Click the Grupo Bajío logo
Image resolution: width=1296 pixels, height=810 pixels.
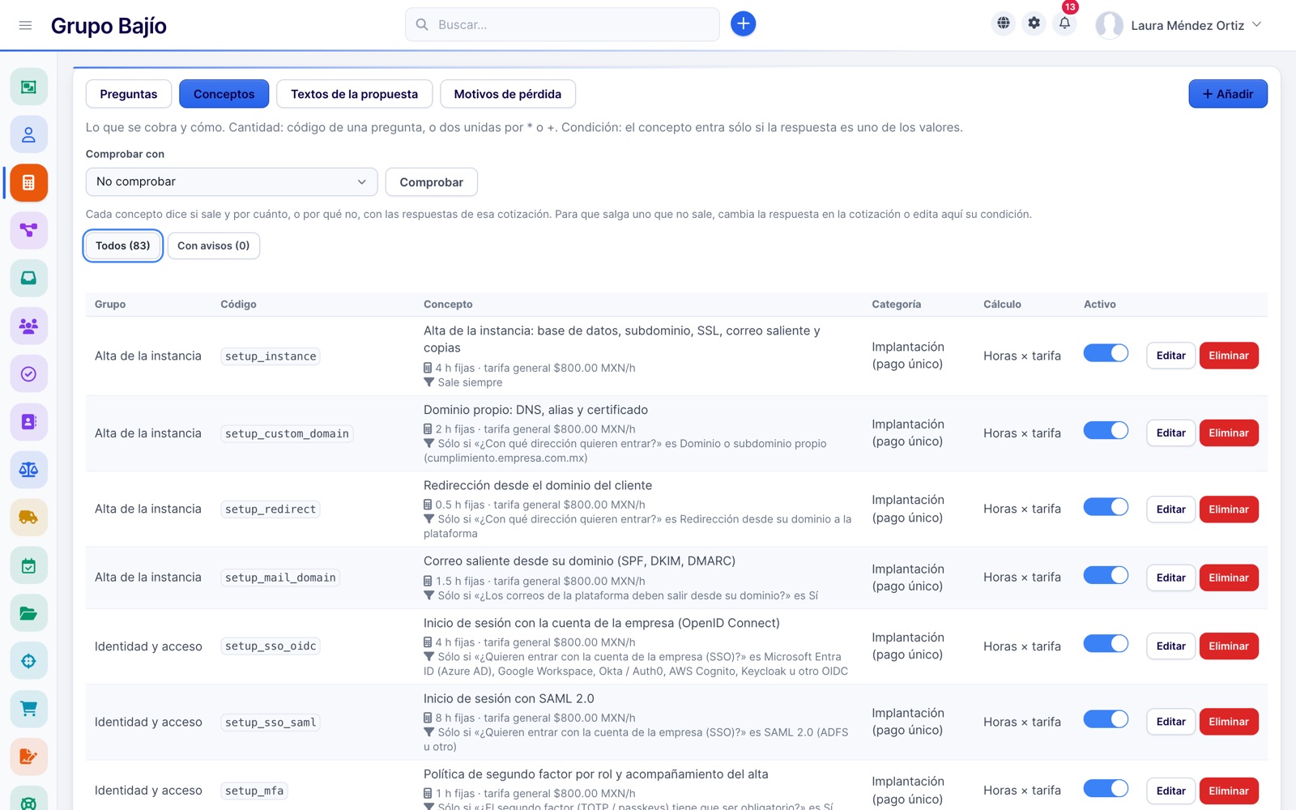click(109, 26)
